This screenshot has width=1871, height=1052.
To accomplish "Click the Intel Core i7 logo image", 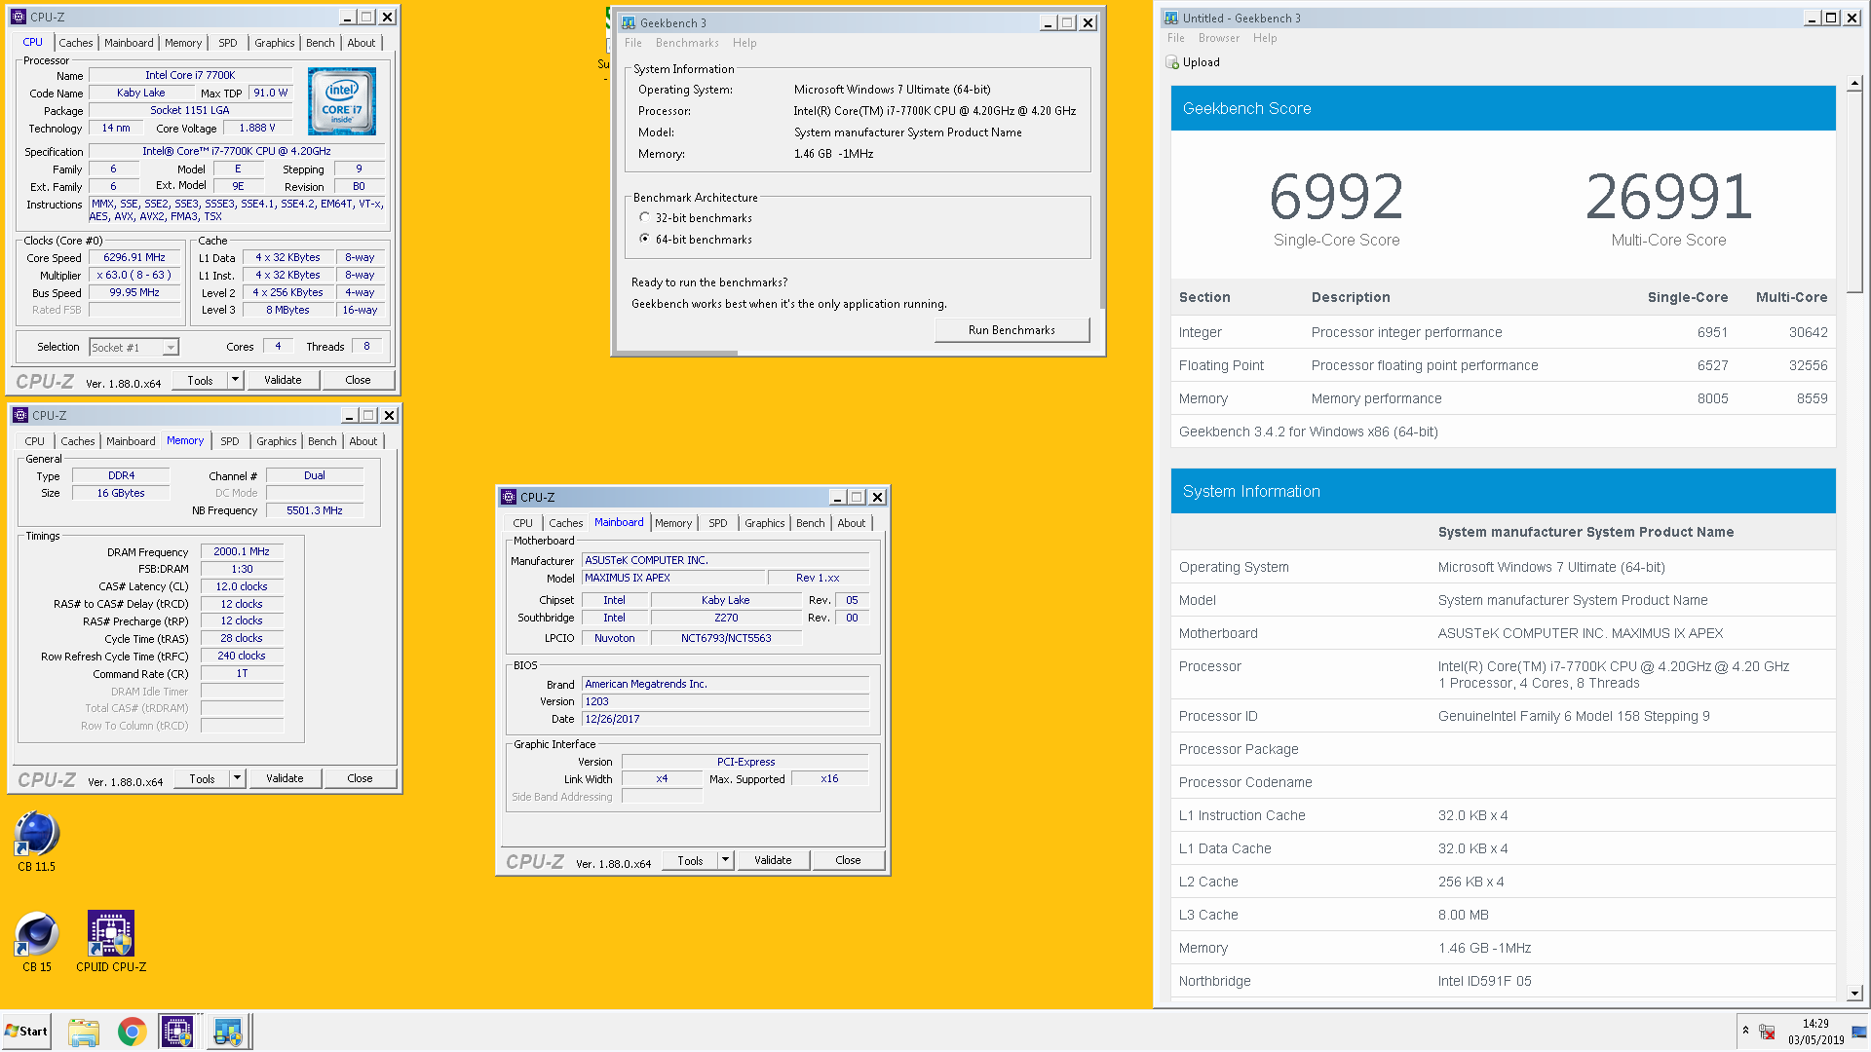I will point(342,101).
